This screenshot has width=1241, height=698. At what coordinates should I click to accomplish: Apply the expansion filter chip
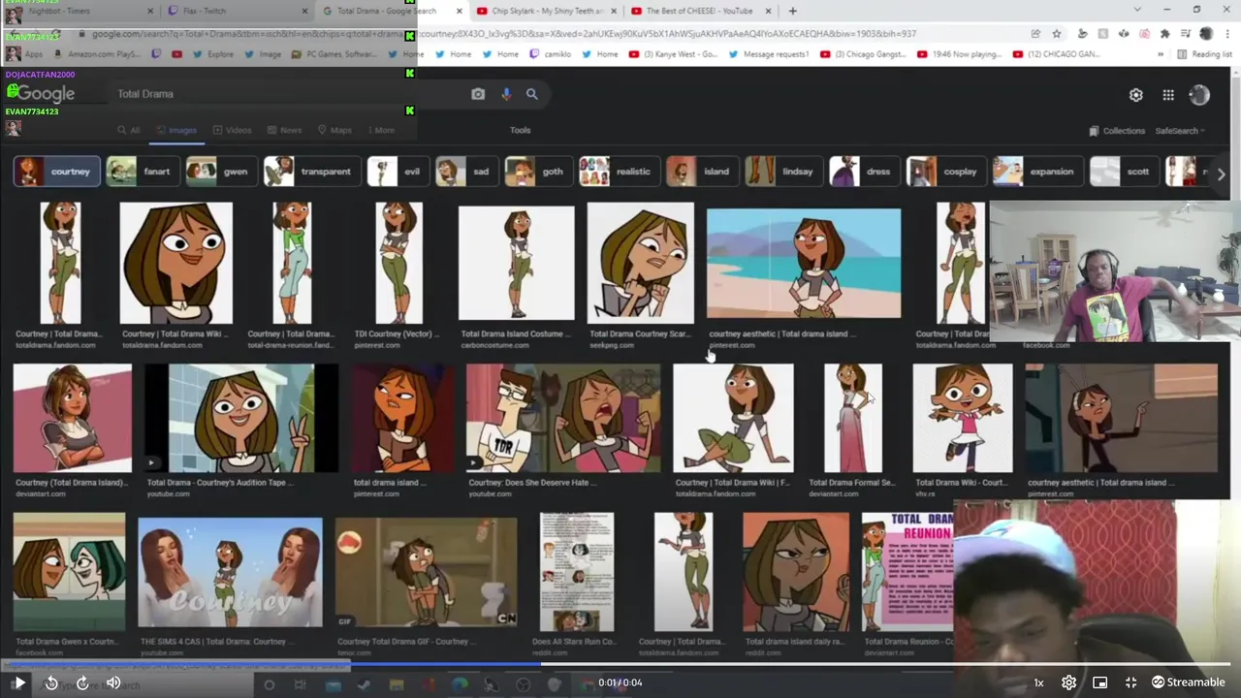[1037, 172]
